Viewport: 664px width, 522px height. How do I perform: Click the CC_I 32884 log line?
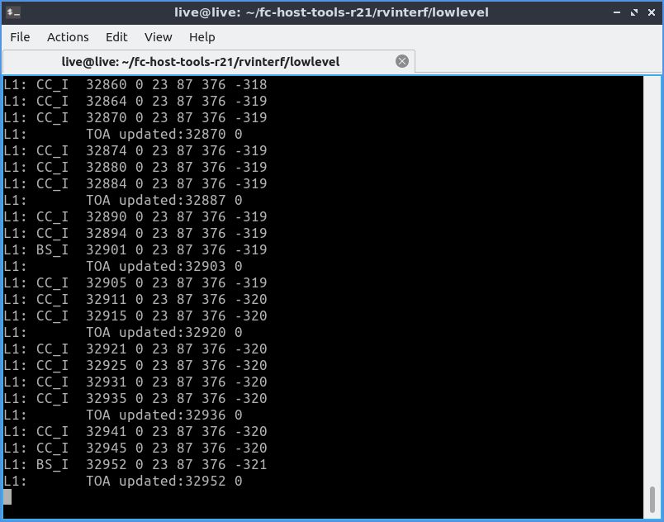pyautogui.click(x=135, y=183)
